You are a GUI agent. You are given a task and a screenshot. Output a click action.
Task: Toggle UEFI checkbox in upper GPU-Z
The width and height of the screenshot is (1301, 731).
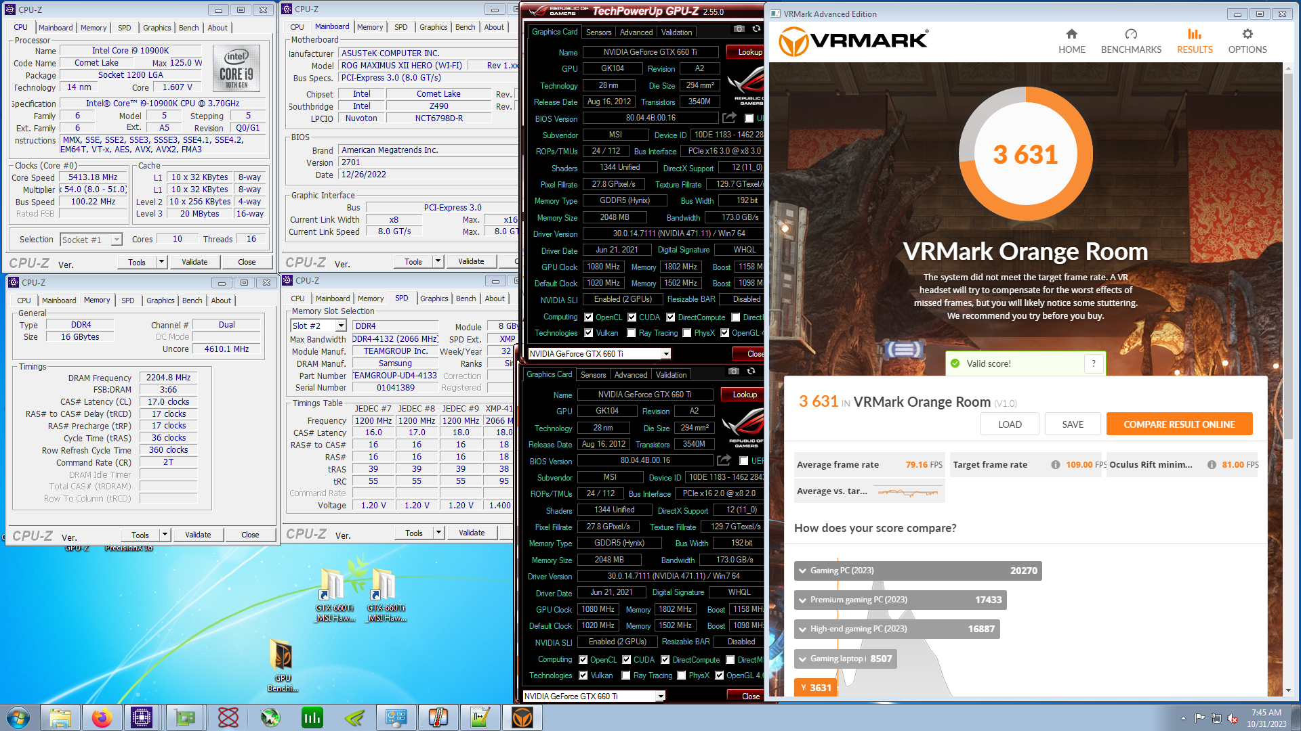click(749, 118)
